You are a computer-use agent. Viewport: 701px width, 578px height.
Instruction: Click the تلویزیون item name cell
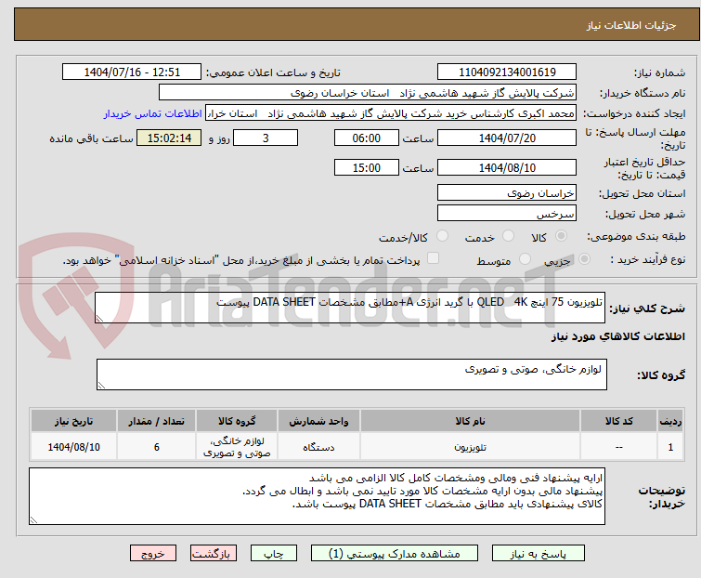471,446
